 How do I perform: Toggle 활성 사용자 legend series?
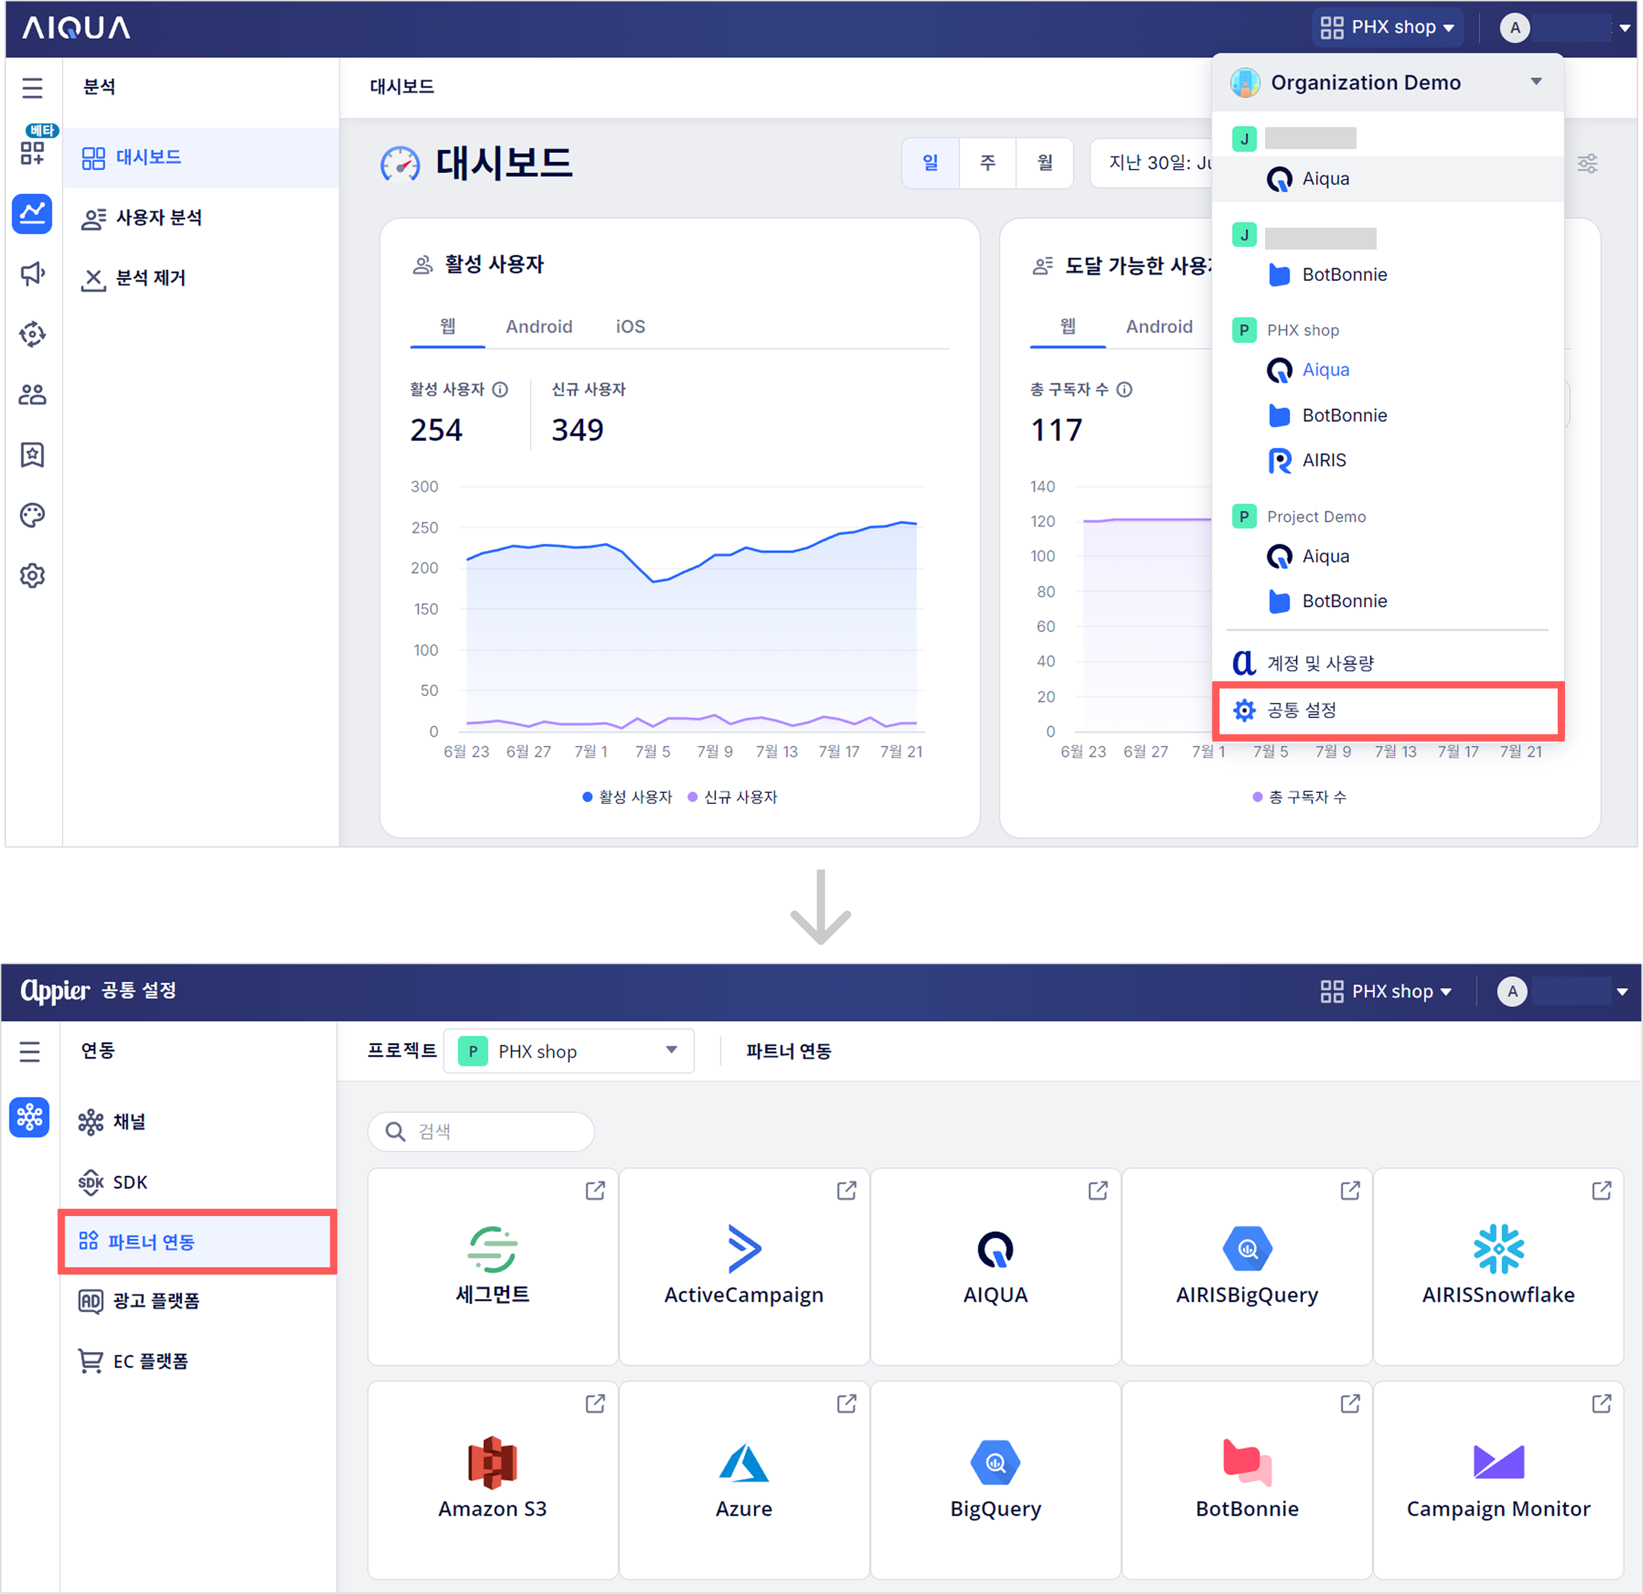point(627,797)
